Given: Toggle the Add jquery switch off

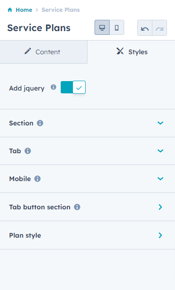Looking at the screenshot, I should click(73, 87).
